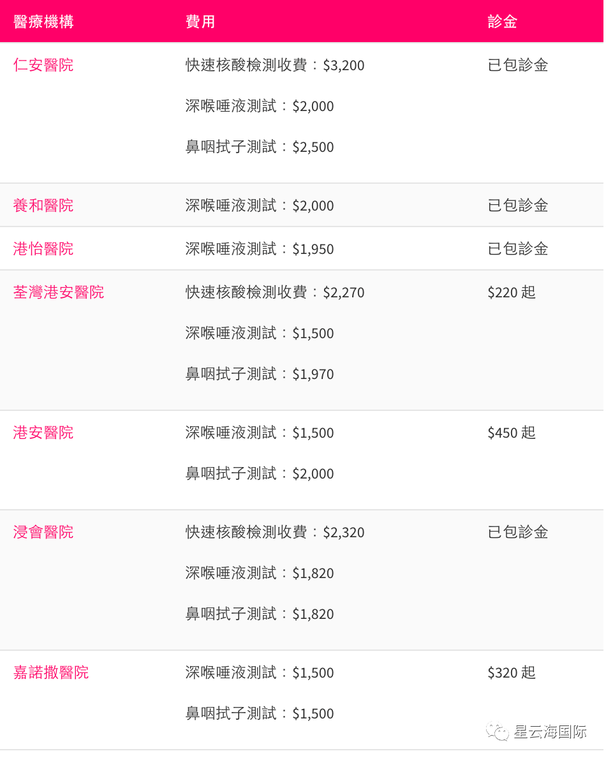The width and height of the screenshot is (606, 758).
Task: Click the $450 起 consultation fee
Action: [512, 433]
